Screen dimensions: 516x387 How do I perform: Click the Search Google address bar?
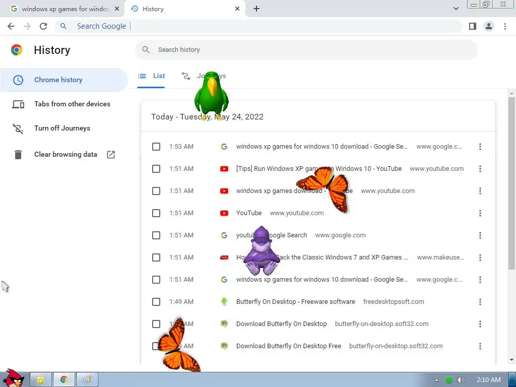point(259,26)
